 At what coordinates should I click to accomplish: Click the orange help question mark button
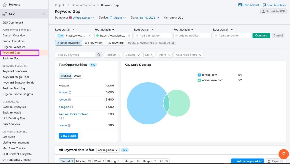point(283,154)
